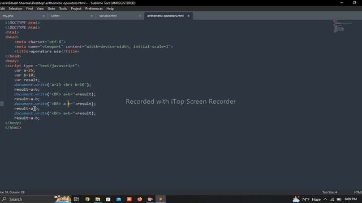This screenshot has width=362, height=203.
Task: Click the closing </head> tag line
Action: tap(13, 56)
